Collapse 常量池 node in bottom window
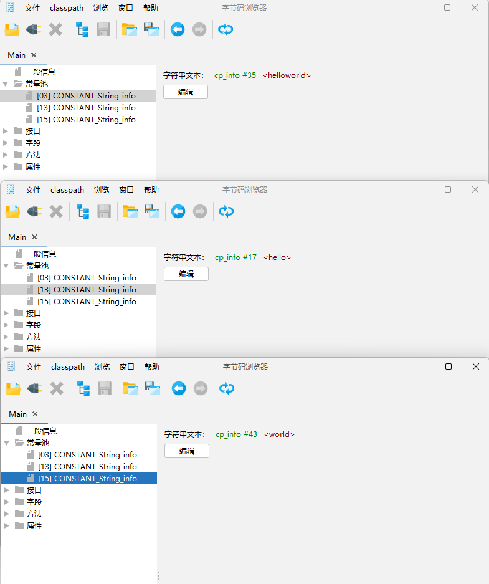 point(7,443)
